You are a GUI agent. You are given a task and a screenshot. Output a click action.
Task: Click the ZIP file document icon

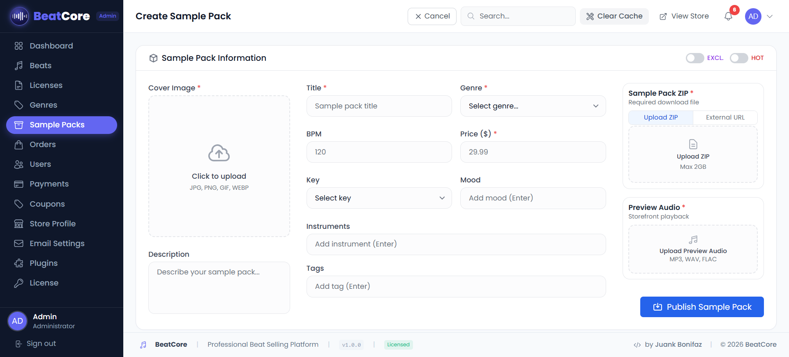(x=693, y=144)
